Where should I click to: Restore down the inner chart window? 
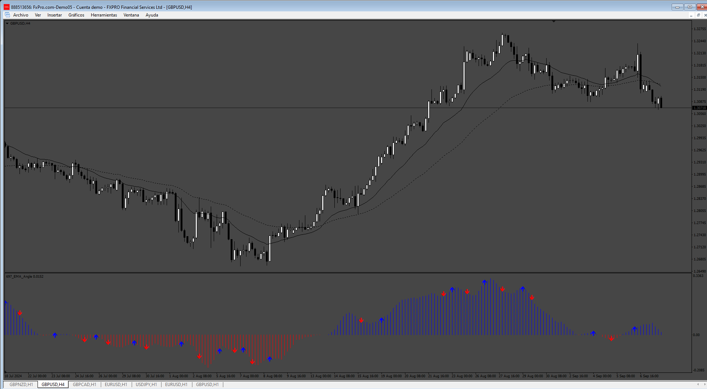point(698,15)
